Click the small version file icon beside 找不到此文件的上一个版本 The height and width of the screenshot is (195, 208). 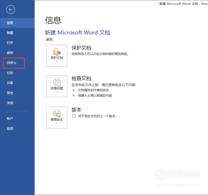click(x=74, y=116)
